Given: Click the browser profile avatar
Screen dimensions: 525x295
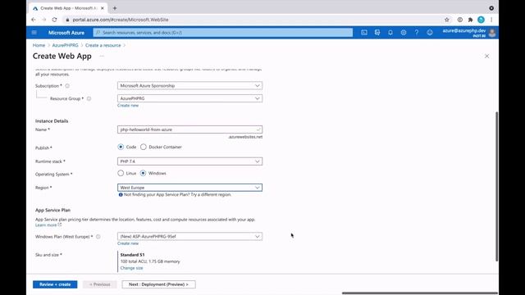Looking at the screenshot, I should click(482, 20).
